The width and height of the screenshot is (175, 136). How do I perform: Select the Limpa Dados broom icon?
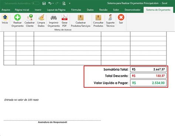[41, 17]
